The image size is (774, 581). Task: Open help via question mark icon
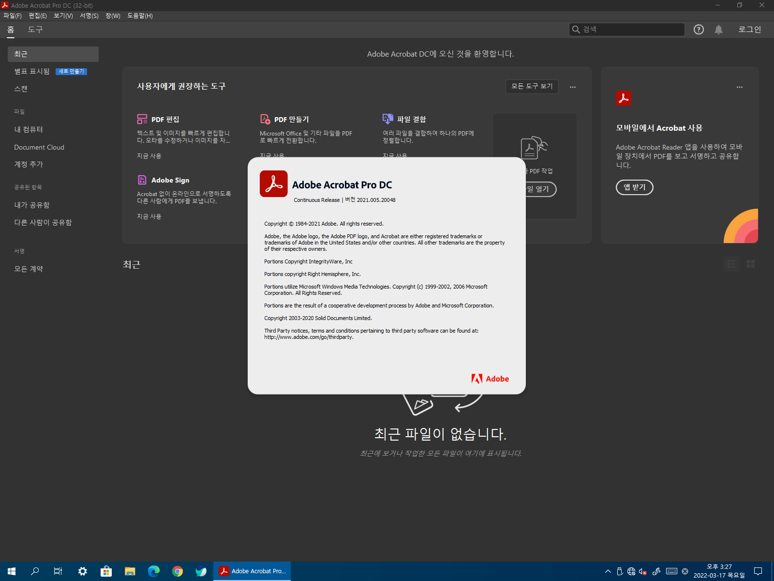click(699, 30)
